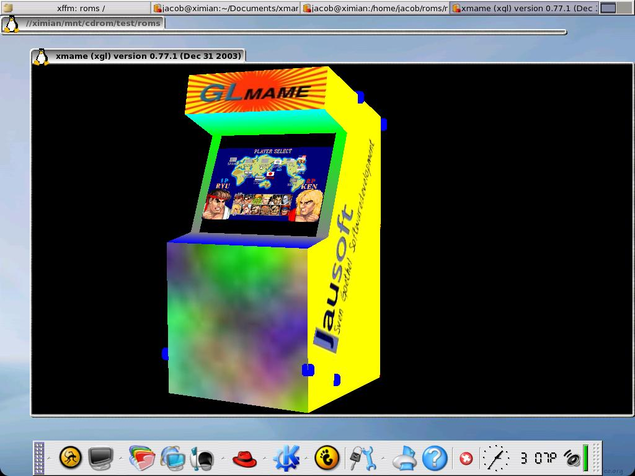This screenshot has width=635, height=476.
Task: Open the stacked colorful files icon
Action: point(142,458)
